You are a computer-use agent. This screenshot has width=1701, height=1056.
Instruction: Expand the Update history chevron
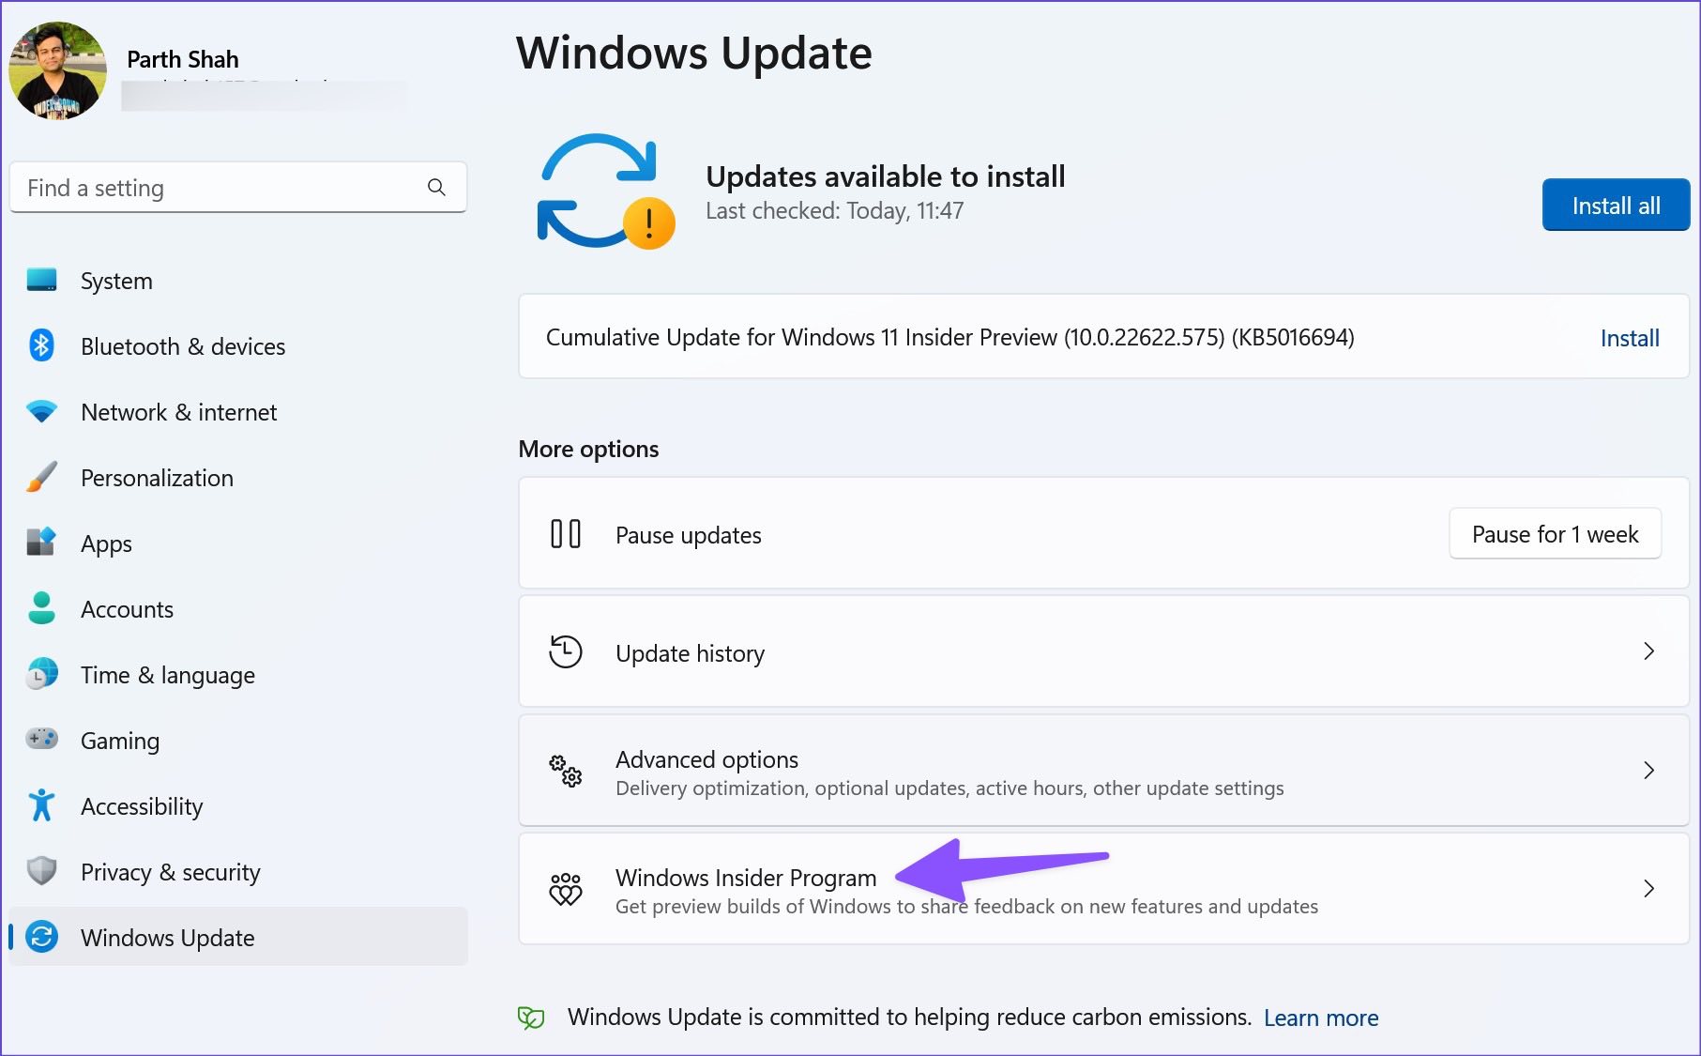point(1648,651)
